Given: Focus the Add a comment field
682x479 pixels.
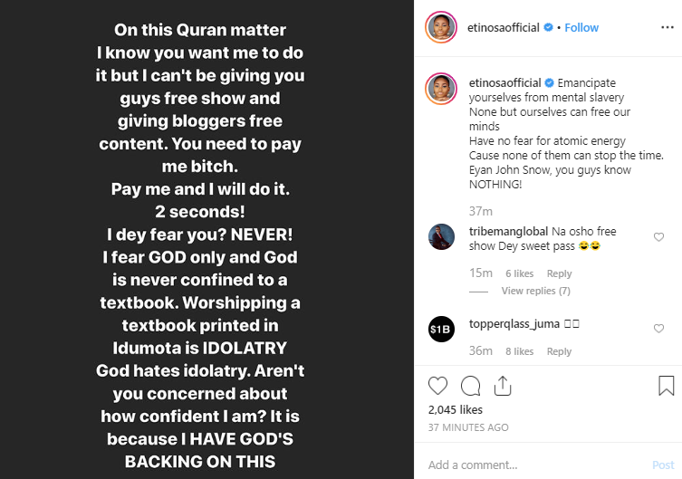Looking at the screenshot, I should (x=534, y=465).
